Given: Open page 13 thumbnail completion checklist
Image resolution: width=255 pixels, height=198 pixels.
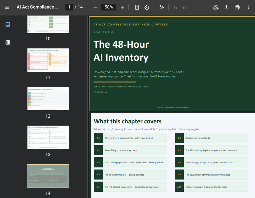Looking at the screenshot, I should tap(48, 137).
